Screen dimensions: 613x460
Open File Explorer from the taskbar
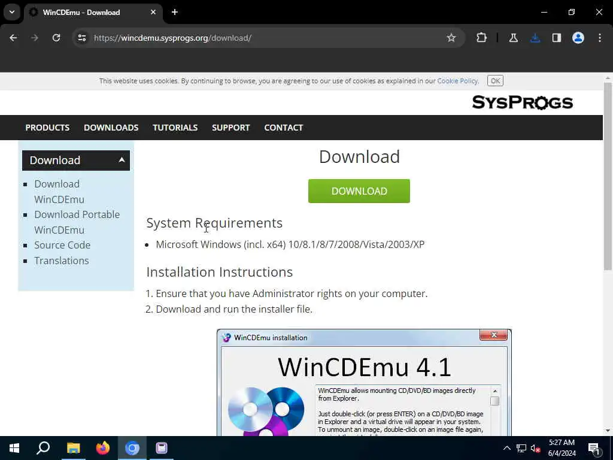coord(73,448)
